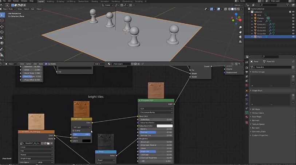Image resolution: width=296 pixels, height=165 pixels.
Task: Click the zoom magnifier viewport gizmo
Action: [241, 27]
